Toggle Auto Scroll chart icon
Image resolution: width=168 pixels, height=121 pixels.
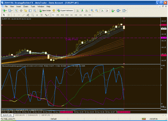tap(102, 10)
